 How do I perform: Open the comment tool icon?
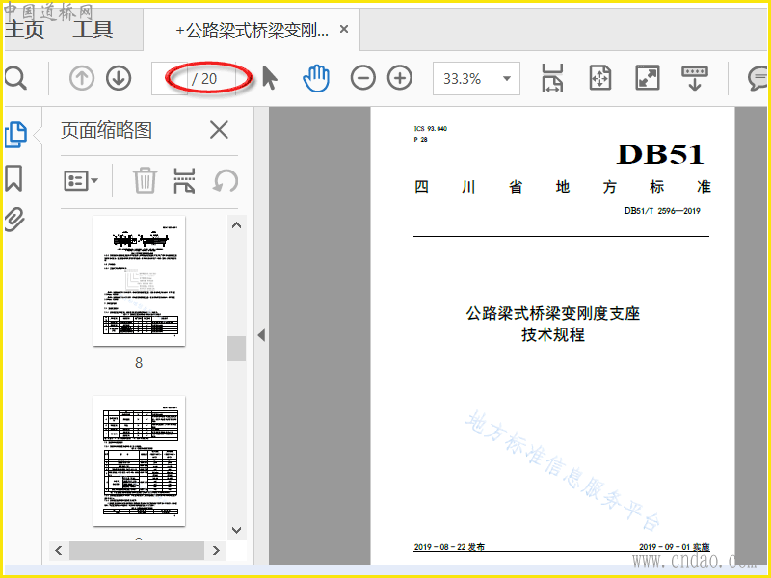[758, 78]
